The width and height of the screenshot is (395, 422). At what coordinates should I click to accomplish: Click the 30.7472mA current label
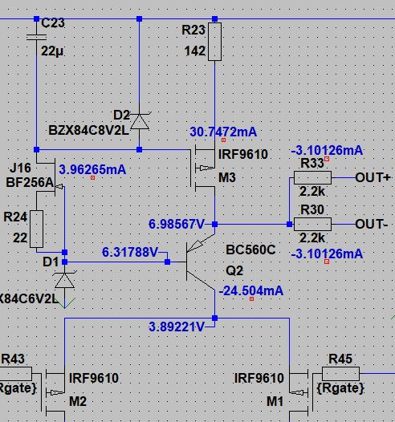pos(223,132)
